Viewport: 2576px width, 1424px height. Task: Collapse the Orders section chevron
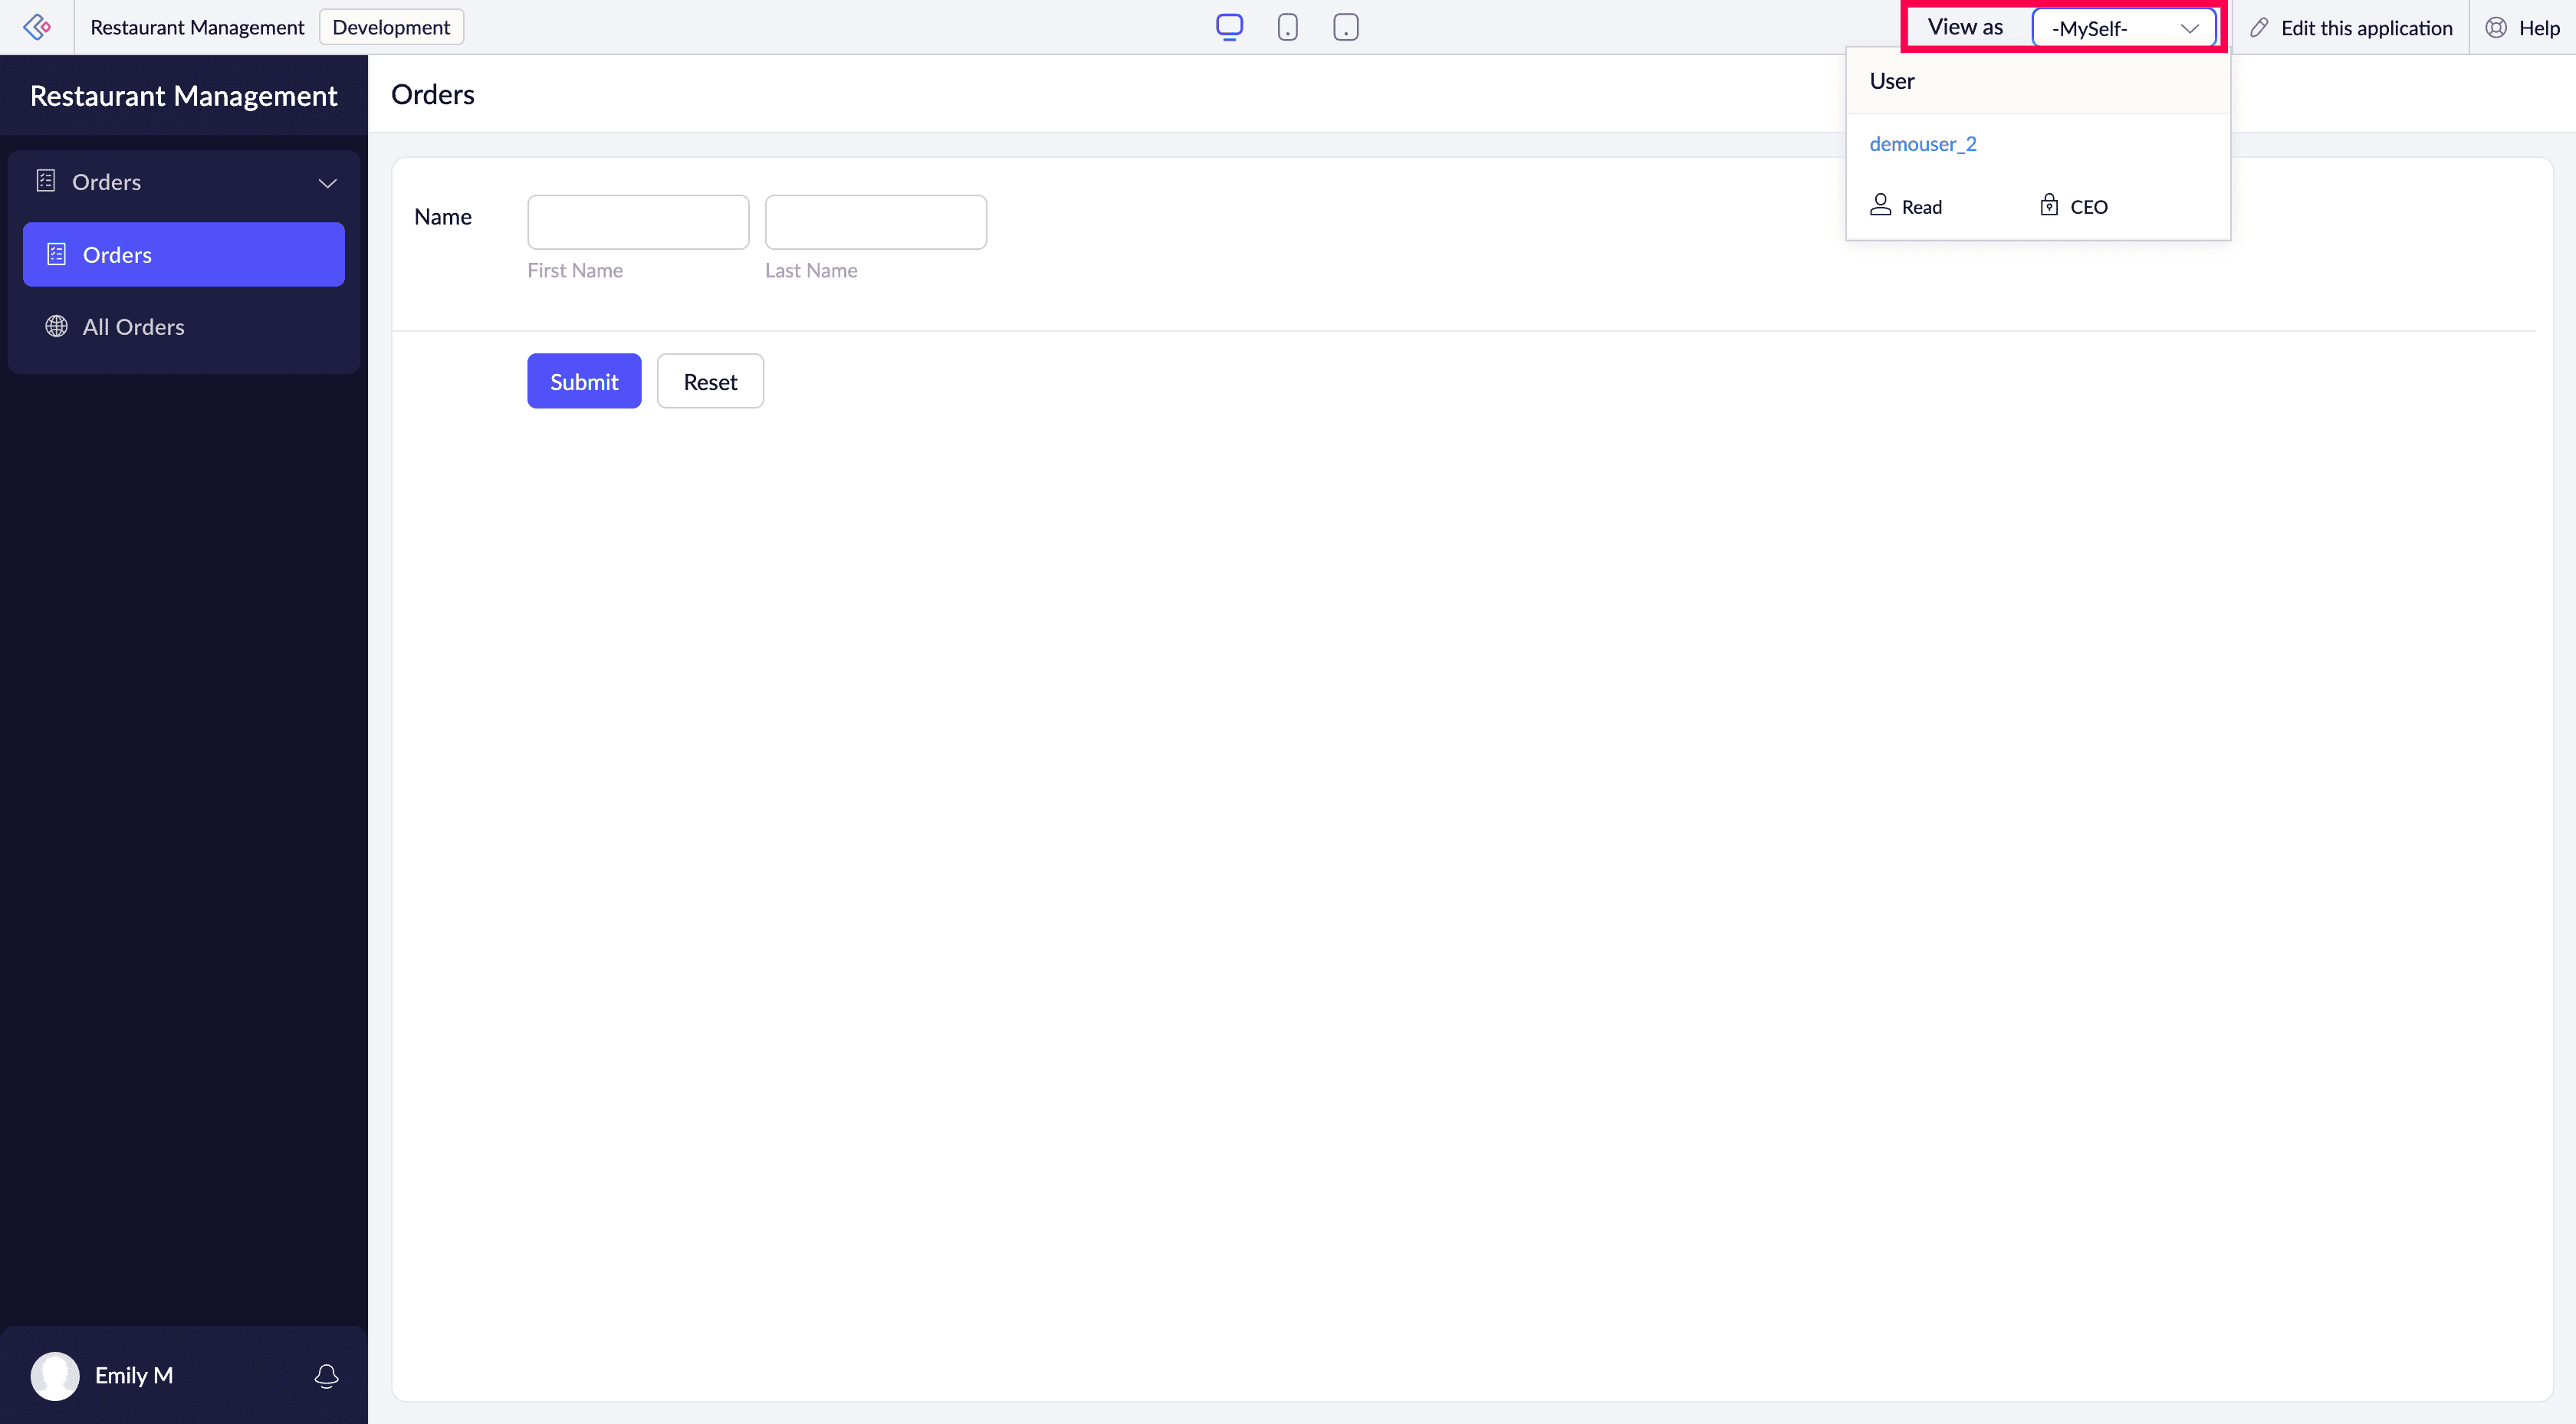[327, 183]
